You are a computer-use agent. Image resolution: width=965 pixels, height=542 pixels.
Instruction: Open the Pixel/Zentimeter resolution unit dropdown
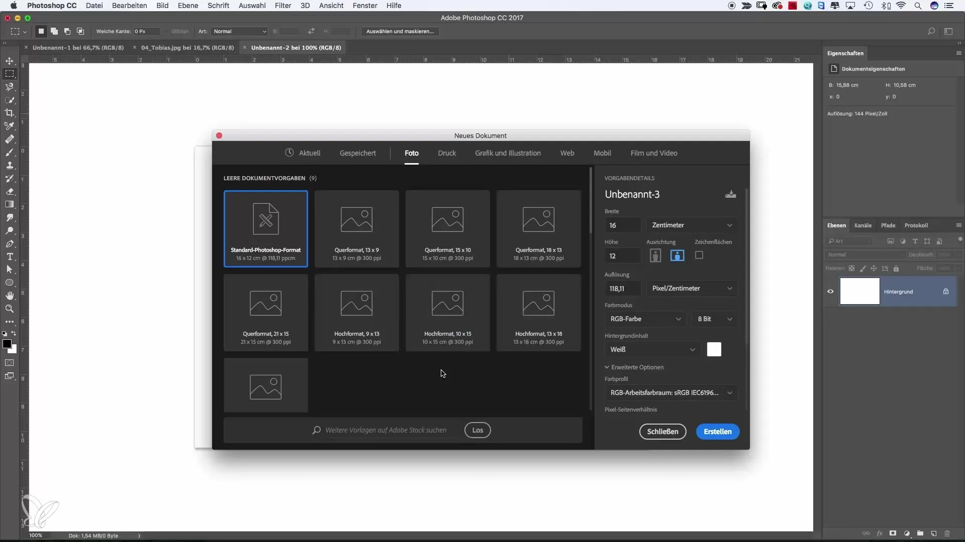pos(692,289)
